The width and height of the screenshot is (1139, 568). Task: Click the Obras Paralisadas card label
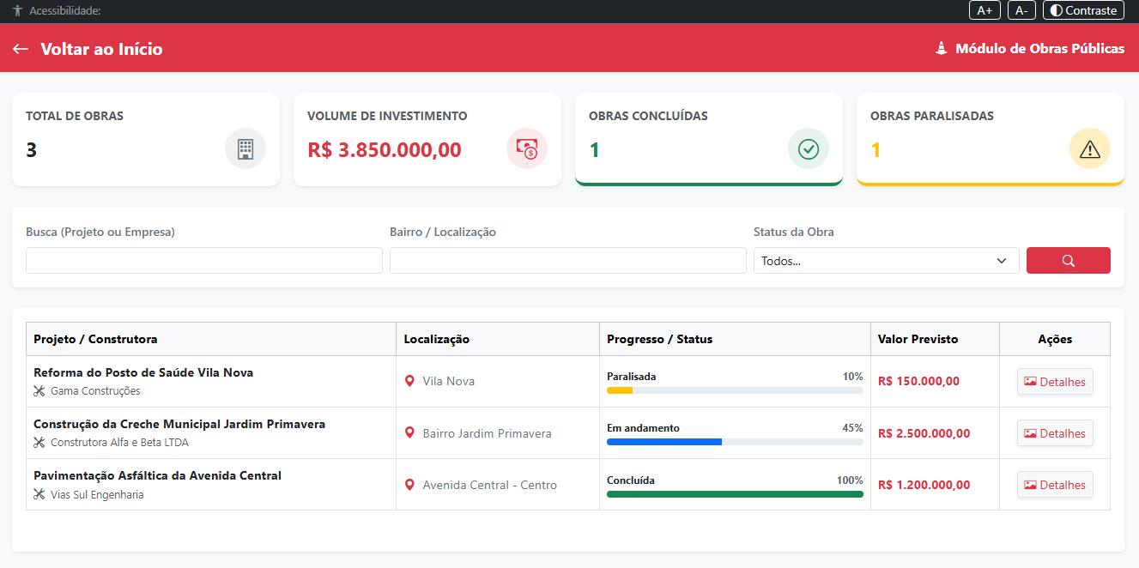[932, 116]
